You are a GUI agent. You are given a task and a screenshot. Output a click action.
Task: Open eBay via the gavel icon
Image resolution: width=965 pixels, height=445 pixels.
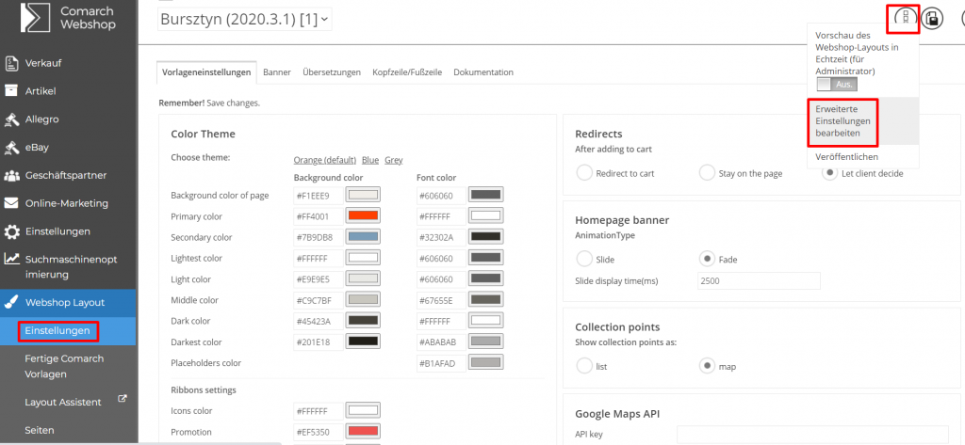click(11, 148)
